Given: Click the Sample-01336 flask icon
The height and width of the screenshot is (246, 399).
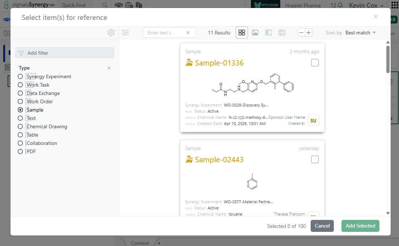Looking at the screenshot, I should click(189, 63).
